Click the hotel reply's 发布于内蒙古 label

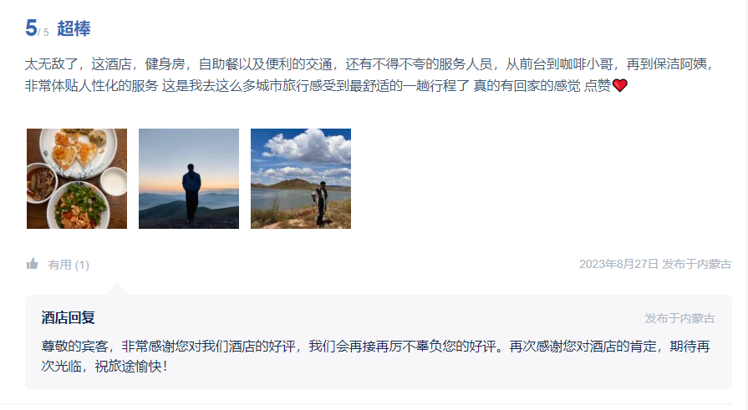(679, 318)
